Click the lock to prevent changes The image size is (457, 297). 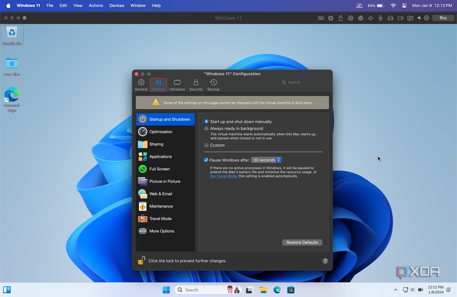[142, 260]
